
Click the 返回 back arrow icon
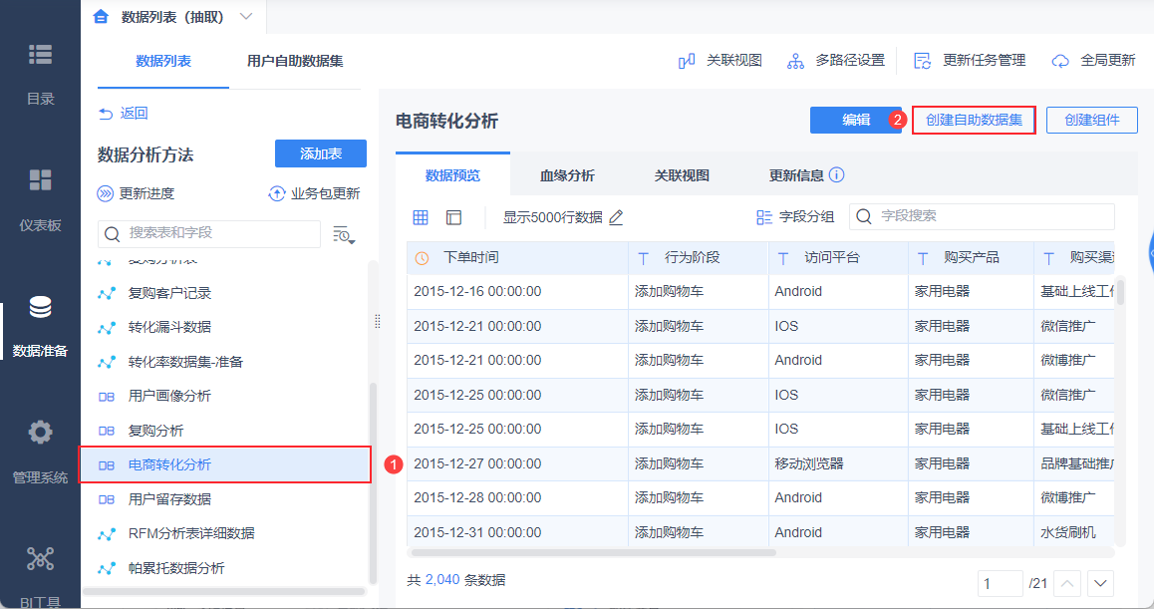click(x=106, y=114)
